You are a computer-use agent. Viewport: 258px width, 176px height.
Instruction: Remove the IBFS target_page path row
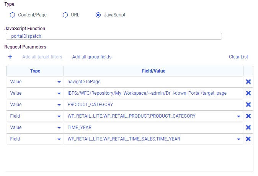tap(248, 93)
